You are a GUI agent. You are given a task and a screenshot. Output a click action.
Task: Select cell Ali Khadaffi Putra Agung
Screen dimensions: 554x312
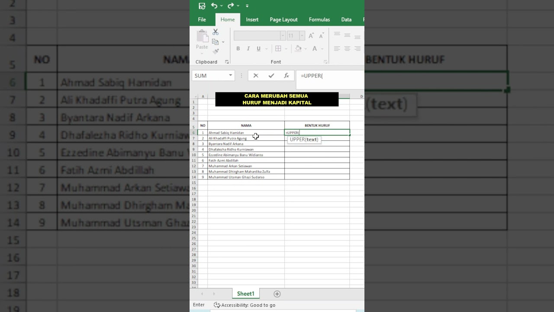pos(246,138)
